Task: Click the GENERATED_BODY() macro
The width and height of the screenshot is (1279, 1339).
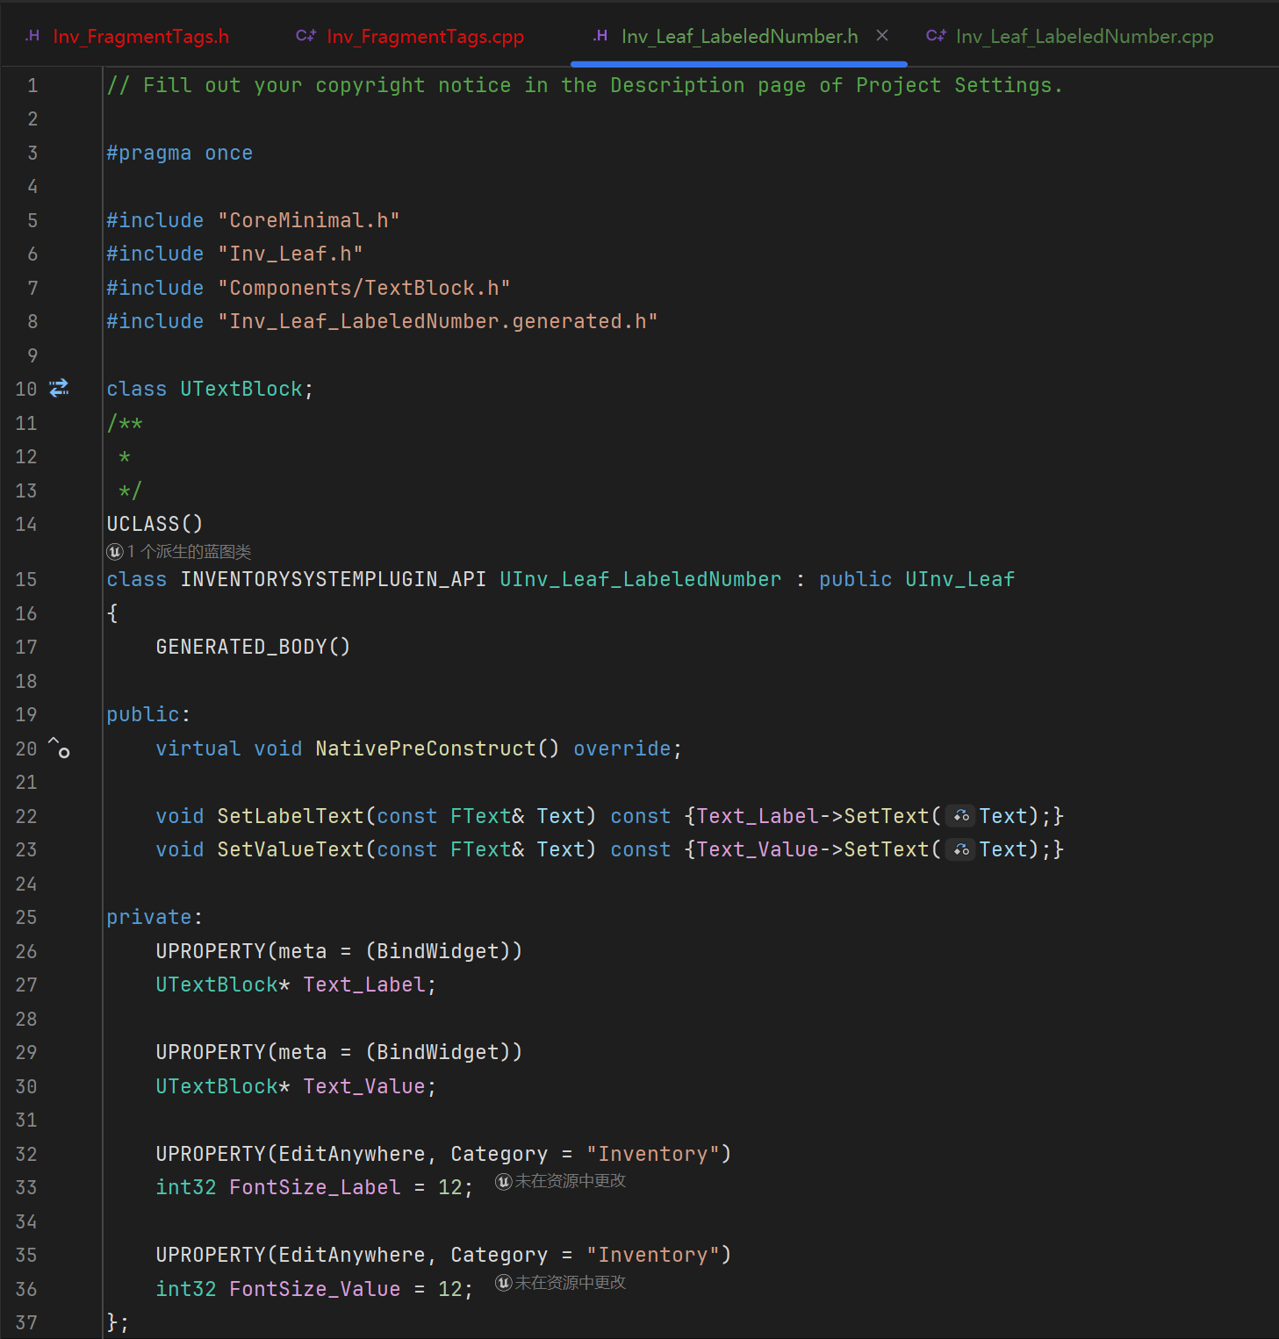Action: [254, 647]
